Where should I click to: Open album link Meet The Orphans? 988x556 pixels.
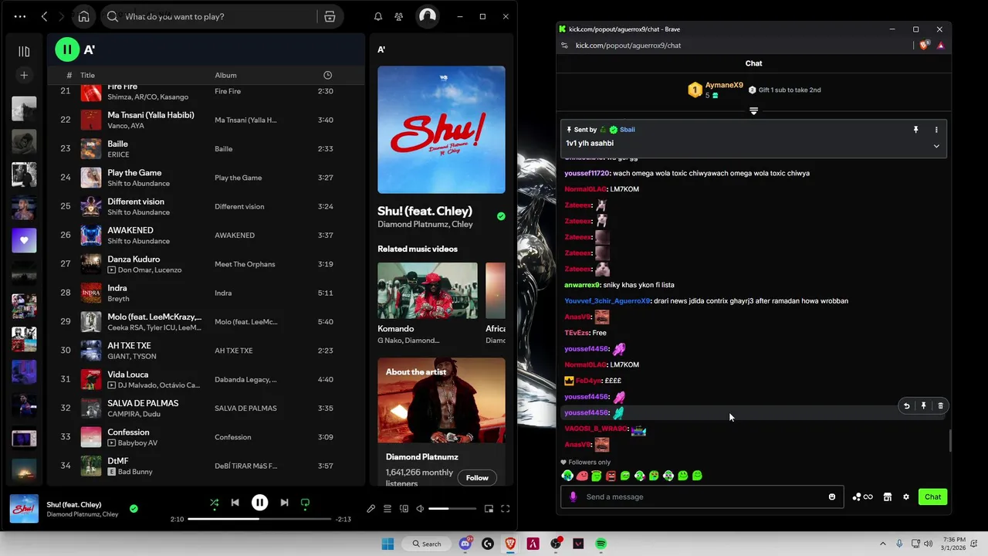tap(245, 264)
